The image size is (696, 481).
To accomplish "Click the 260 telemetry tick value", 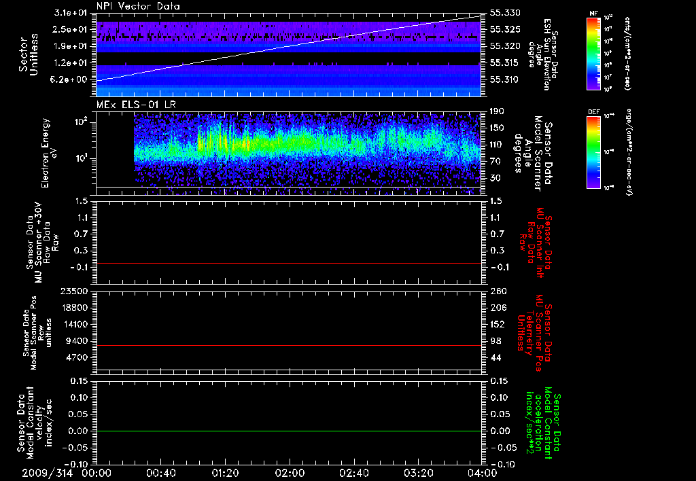I will 497,291.
